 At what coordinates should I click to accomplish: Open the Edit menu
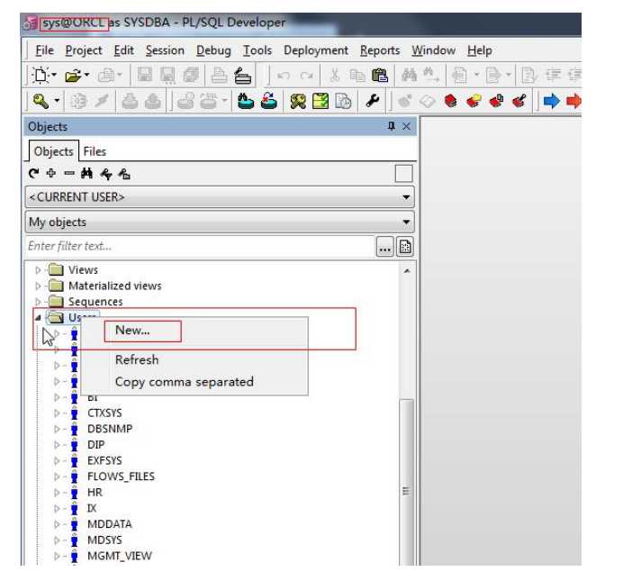[123, 50]
